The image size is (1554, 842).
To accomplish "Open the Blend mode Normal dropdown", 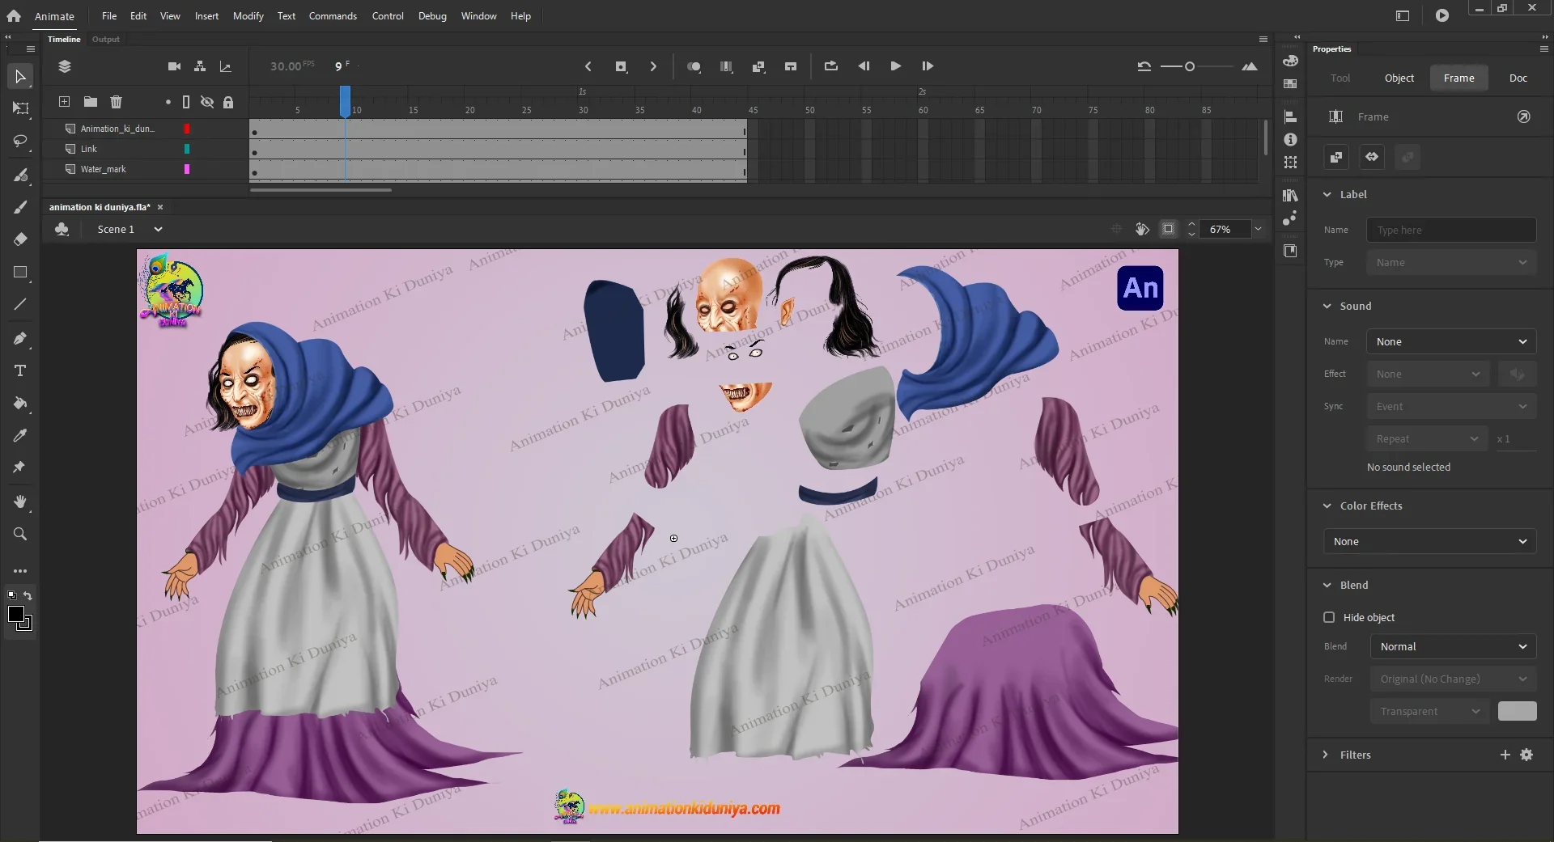I will (x=1452, y=646).
